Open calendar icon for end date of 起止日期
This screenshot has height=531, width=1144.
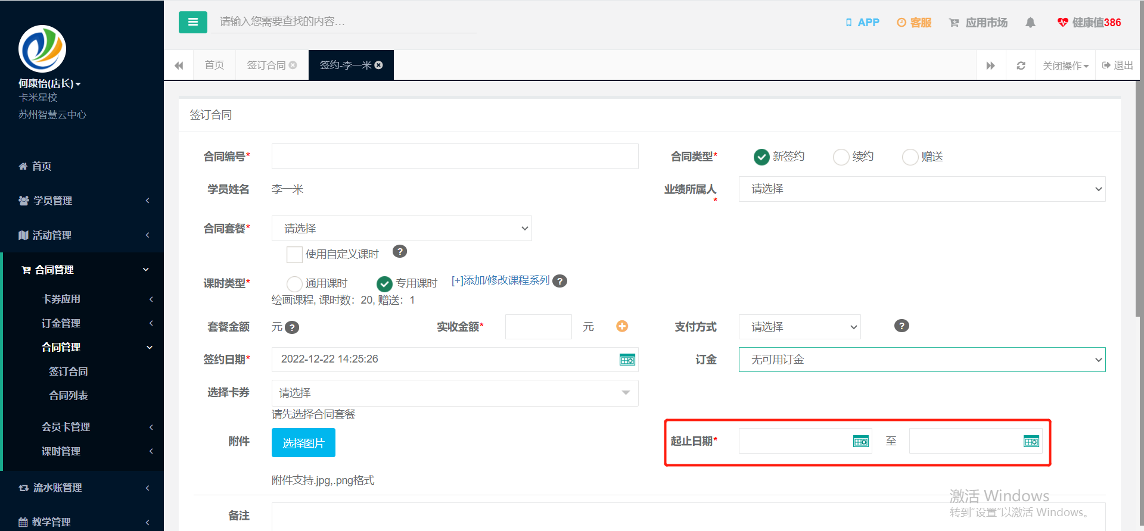click(x=1031, y=441)
